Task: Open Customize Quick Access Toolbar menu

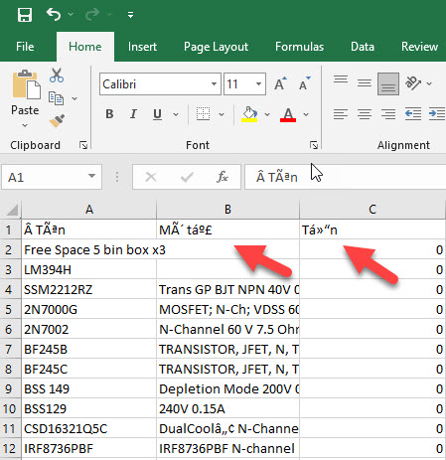Action: click(131, 15)
